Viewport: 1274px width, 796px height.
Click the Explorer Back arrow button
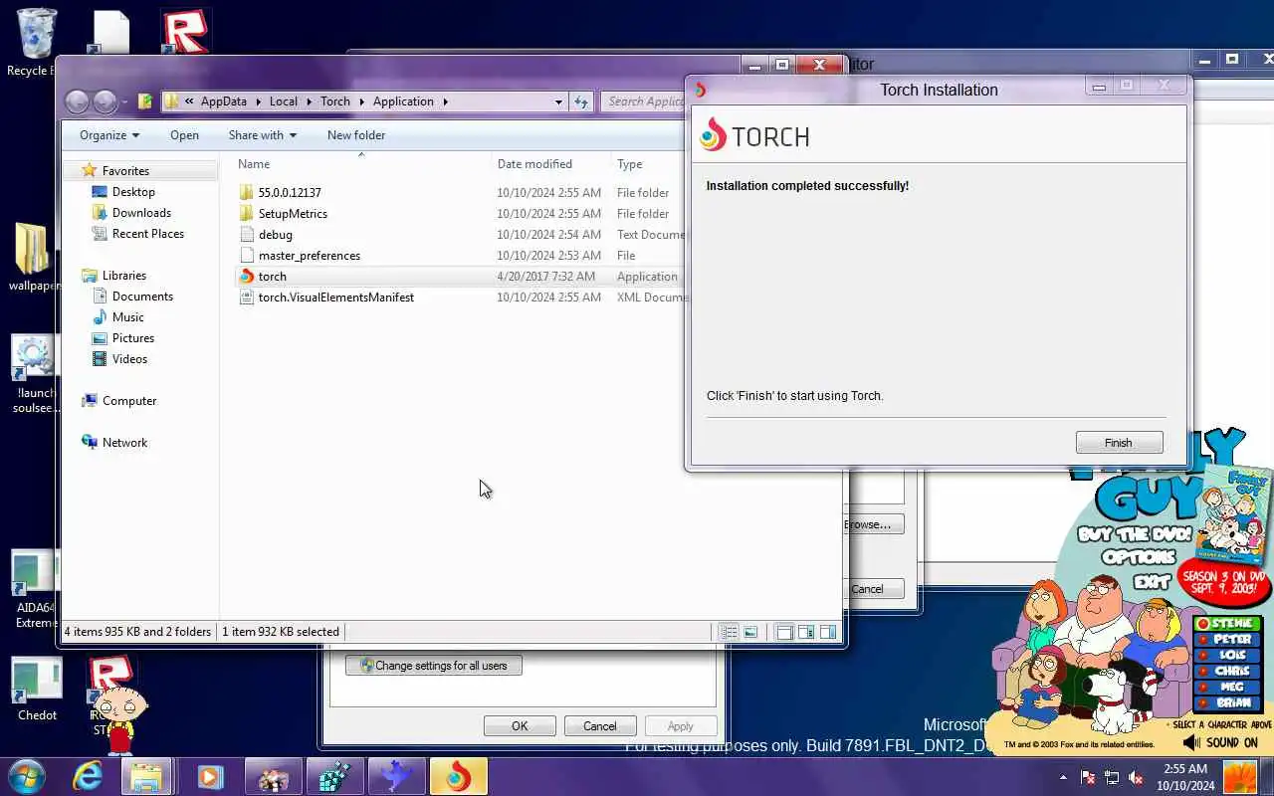(x=77, y=101)
